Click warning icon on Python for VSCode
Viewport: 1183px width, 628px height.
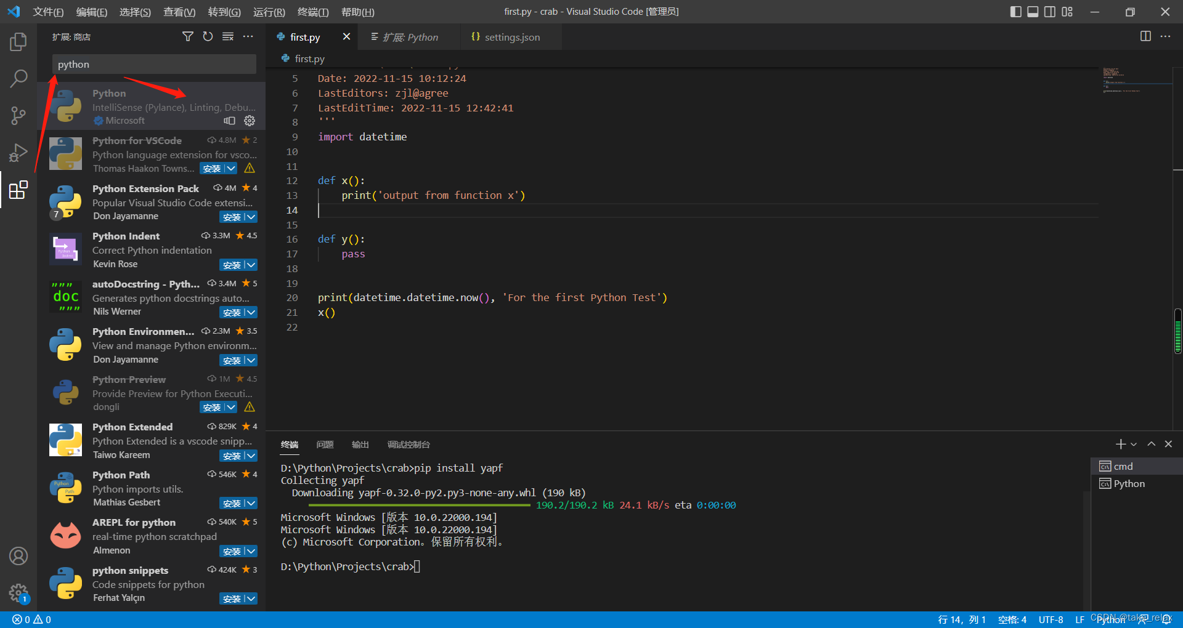250,168
